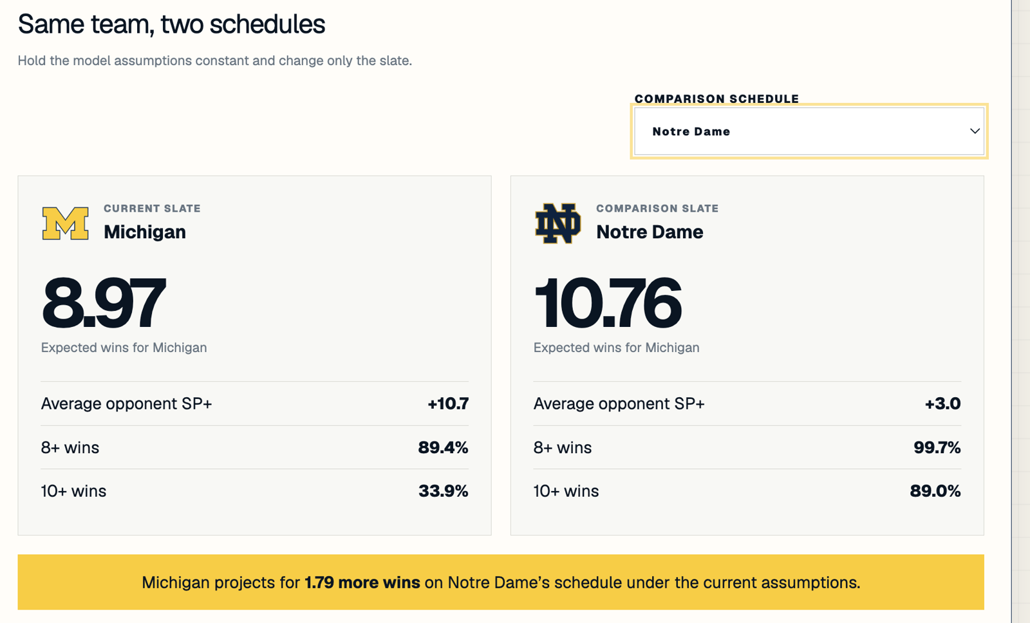
Task: Click the Current Slate label
Action: coord(152,209)
